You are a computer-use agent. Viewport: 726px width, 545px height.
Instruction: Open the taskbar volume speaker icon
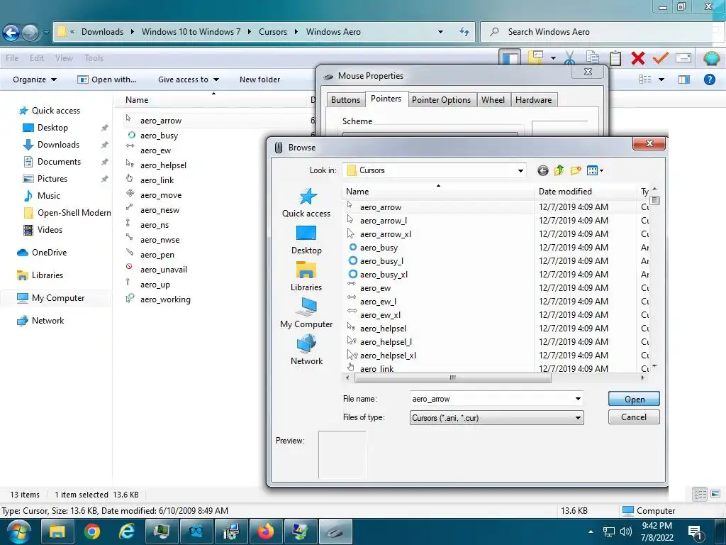625,532
